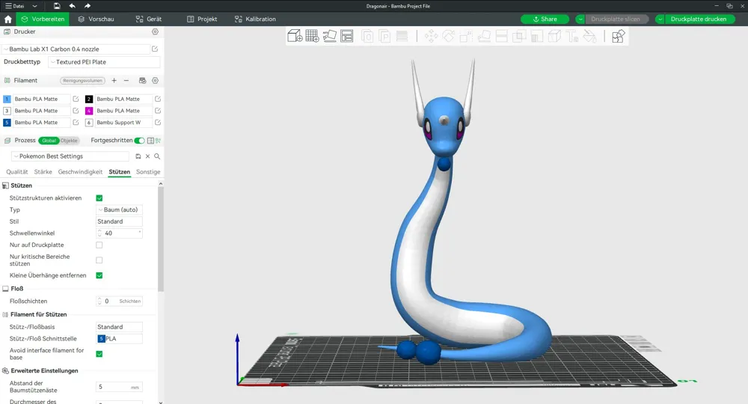Toggle the Stützstrukturen aktivieren checkbox
The width and height of the screenshot is (748, 404).
[x=99, y=198]
